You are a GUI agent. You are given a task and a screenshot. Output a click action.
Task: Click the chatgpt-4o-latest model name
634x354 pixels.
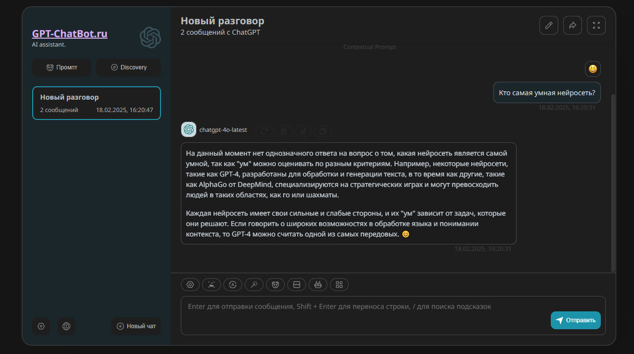point(223,130)
